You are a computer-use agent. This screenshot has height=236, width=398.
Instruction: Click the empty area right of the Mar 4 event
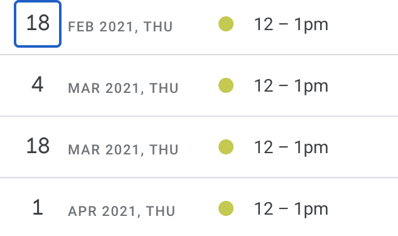[363, 85]
